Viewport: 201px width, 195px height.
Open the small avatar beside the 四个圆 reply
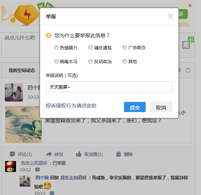point(25,181)
